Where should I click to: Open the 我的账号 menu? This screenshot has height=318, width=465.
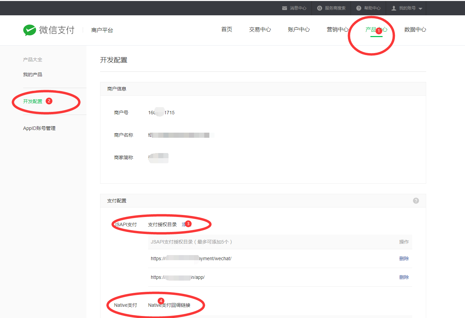[x=407, y=8]
